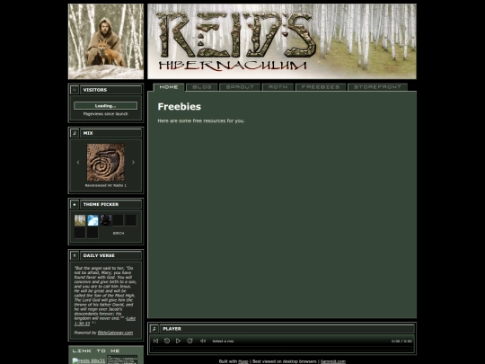Screen dimensions: 485x364
Task: Click the Reid's Hibernaculum banner logo
Action: pyautogui.click(x=282, y=41)
